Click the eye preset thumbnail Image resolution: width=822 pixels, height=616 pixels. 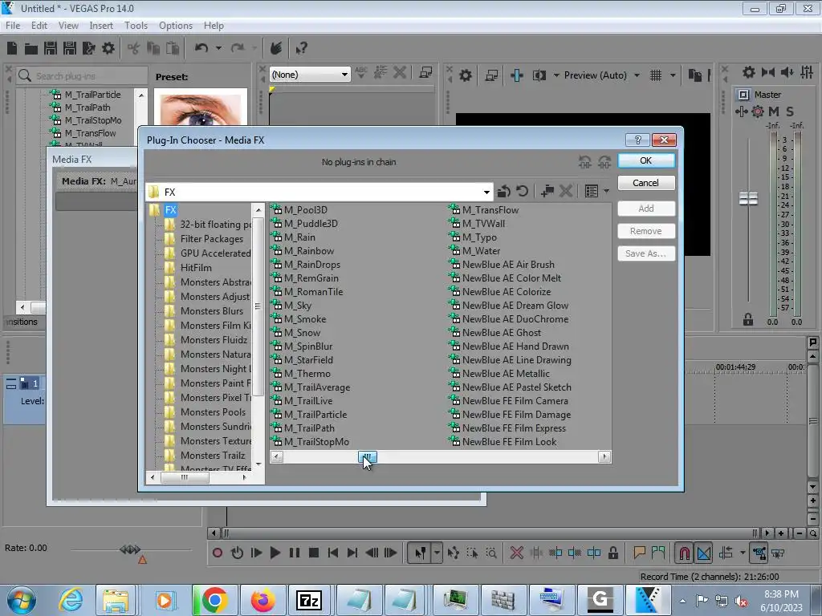201,109
